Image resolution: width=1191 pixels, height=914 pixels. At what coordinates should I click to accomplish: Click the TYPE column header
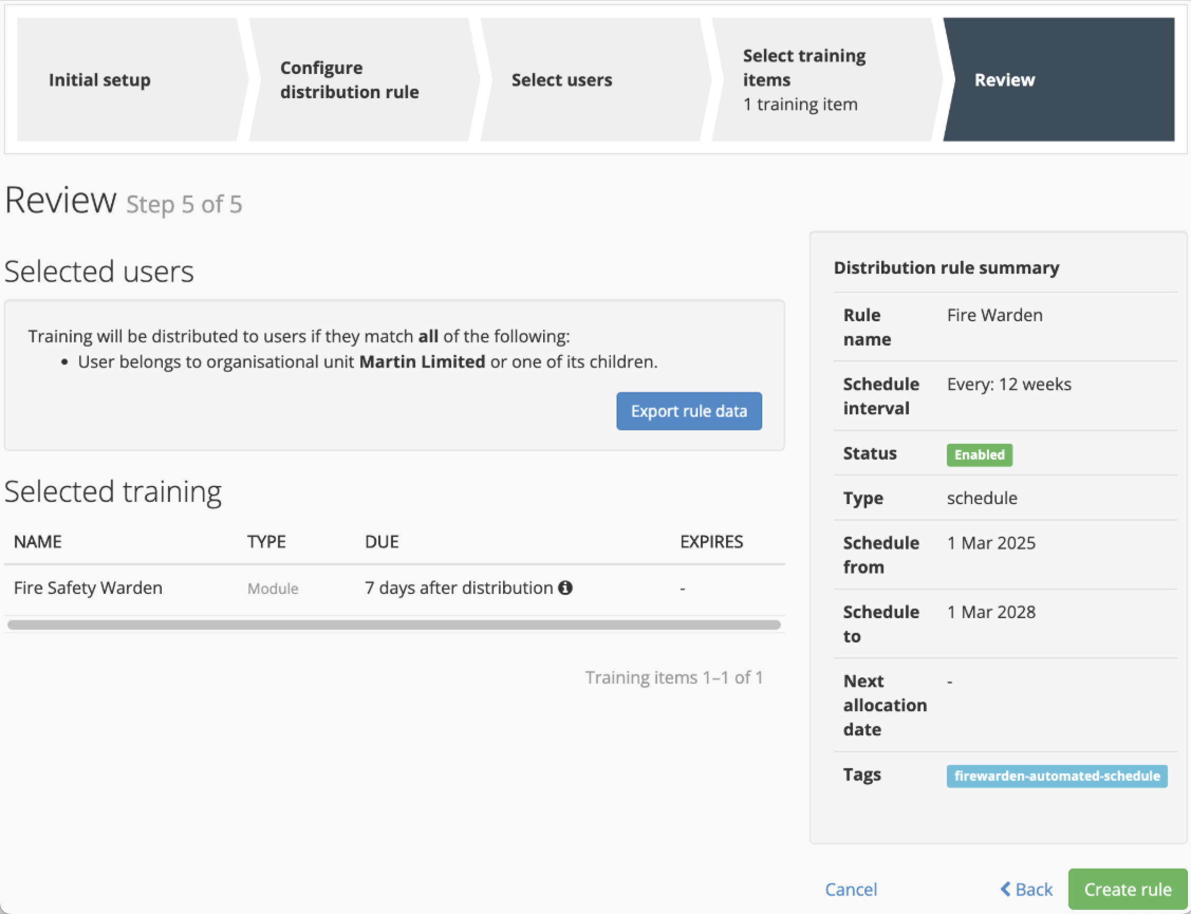pos(266,542)
